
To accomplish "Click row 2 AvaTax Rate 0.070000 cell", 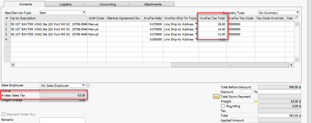I will click(x=153, y=29).
